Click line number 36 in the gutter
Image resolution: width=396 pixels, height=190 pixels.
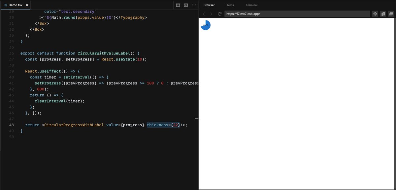12,53
